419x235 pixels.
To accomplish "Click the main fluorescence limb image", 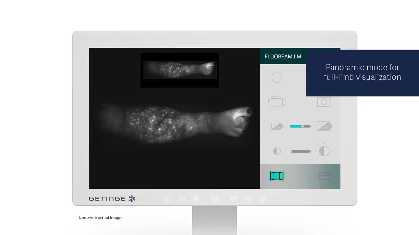I will pyautogui.click(x=175, y=124).
